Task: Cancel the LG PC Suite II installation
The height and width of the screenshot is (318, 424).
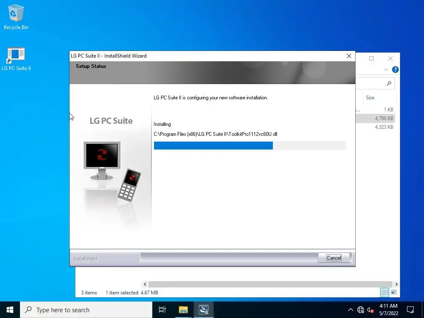Action: coord(334,258)
